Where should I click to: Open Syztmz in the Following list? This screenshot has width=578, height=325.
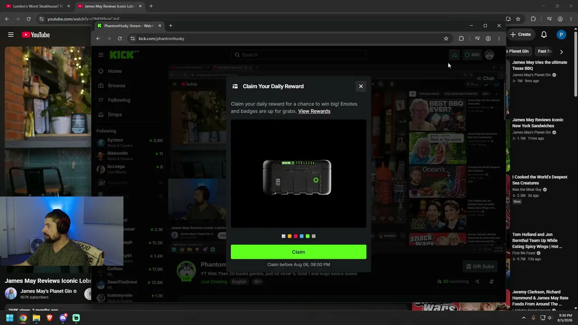(x=130, y=143)
